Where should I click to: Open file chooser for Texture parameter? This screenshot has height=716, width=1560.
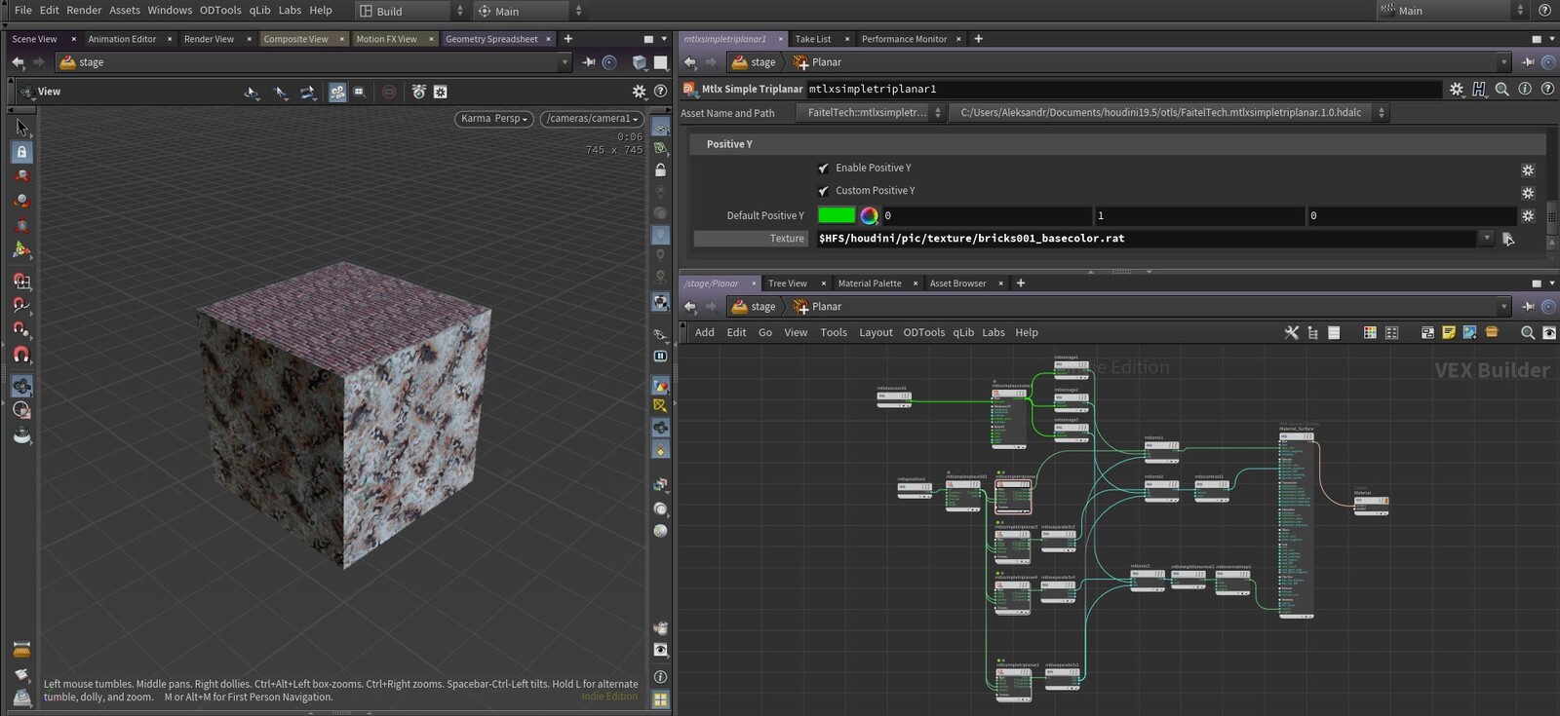pos(1508,239)
